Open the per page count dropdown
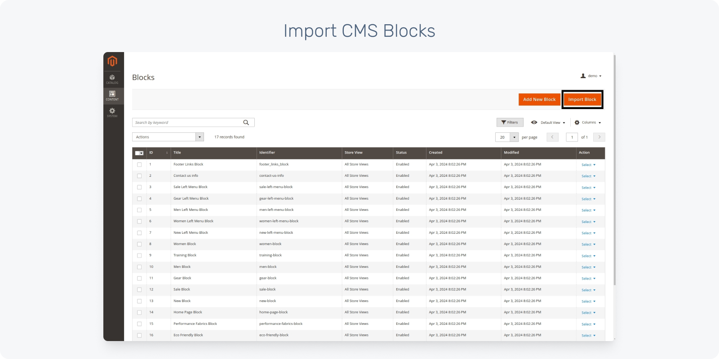 (514, 137)
